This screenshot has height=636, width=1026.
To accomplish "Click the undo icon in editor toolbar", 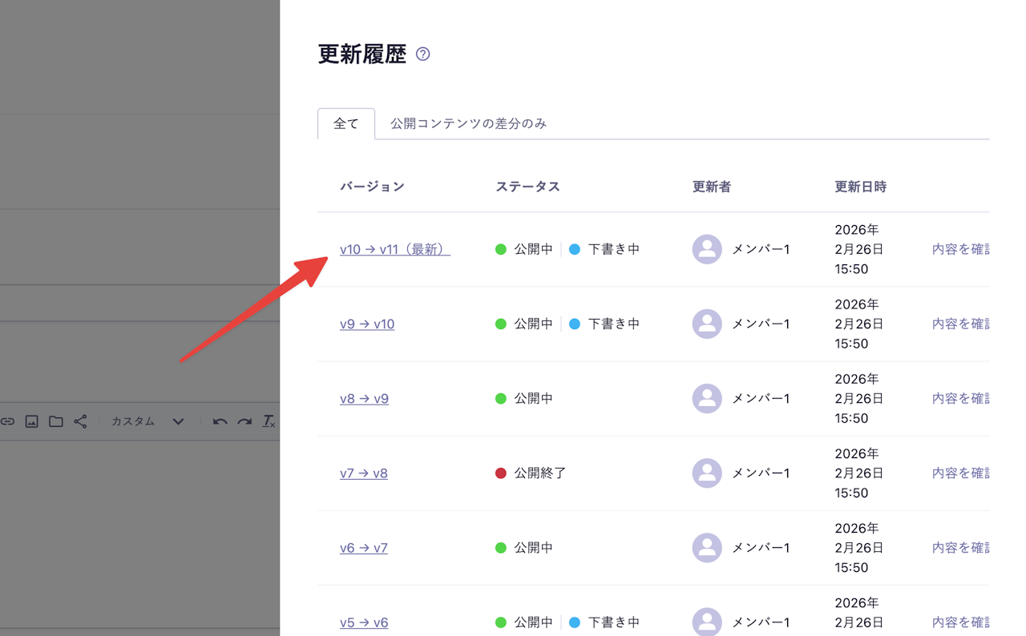I will (220, 421).
